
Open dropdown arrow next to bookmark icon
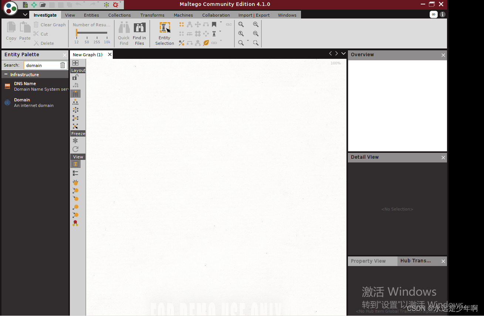[x=221, y=23]
